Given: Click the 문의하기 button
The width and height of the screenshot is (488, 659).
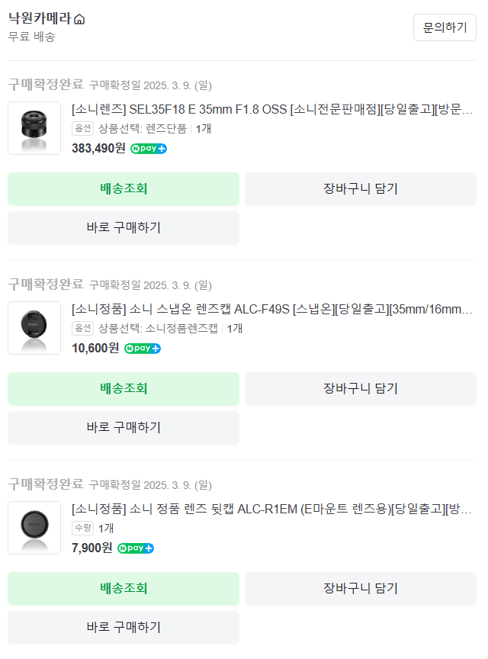Looking at the screenshot, I should tap(445, 27).
